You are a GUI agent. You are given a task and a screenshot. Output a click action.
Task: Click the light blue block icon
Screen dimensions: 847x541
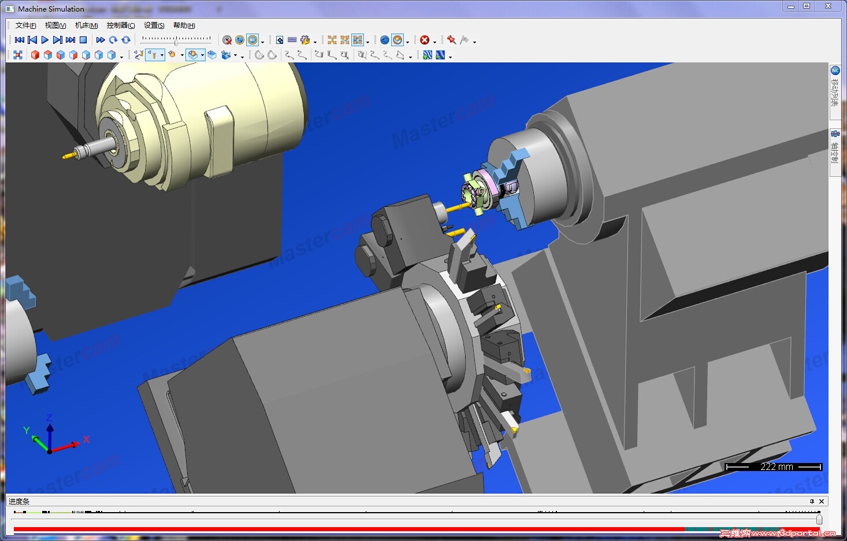pos(212,55)
